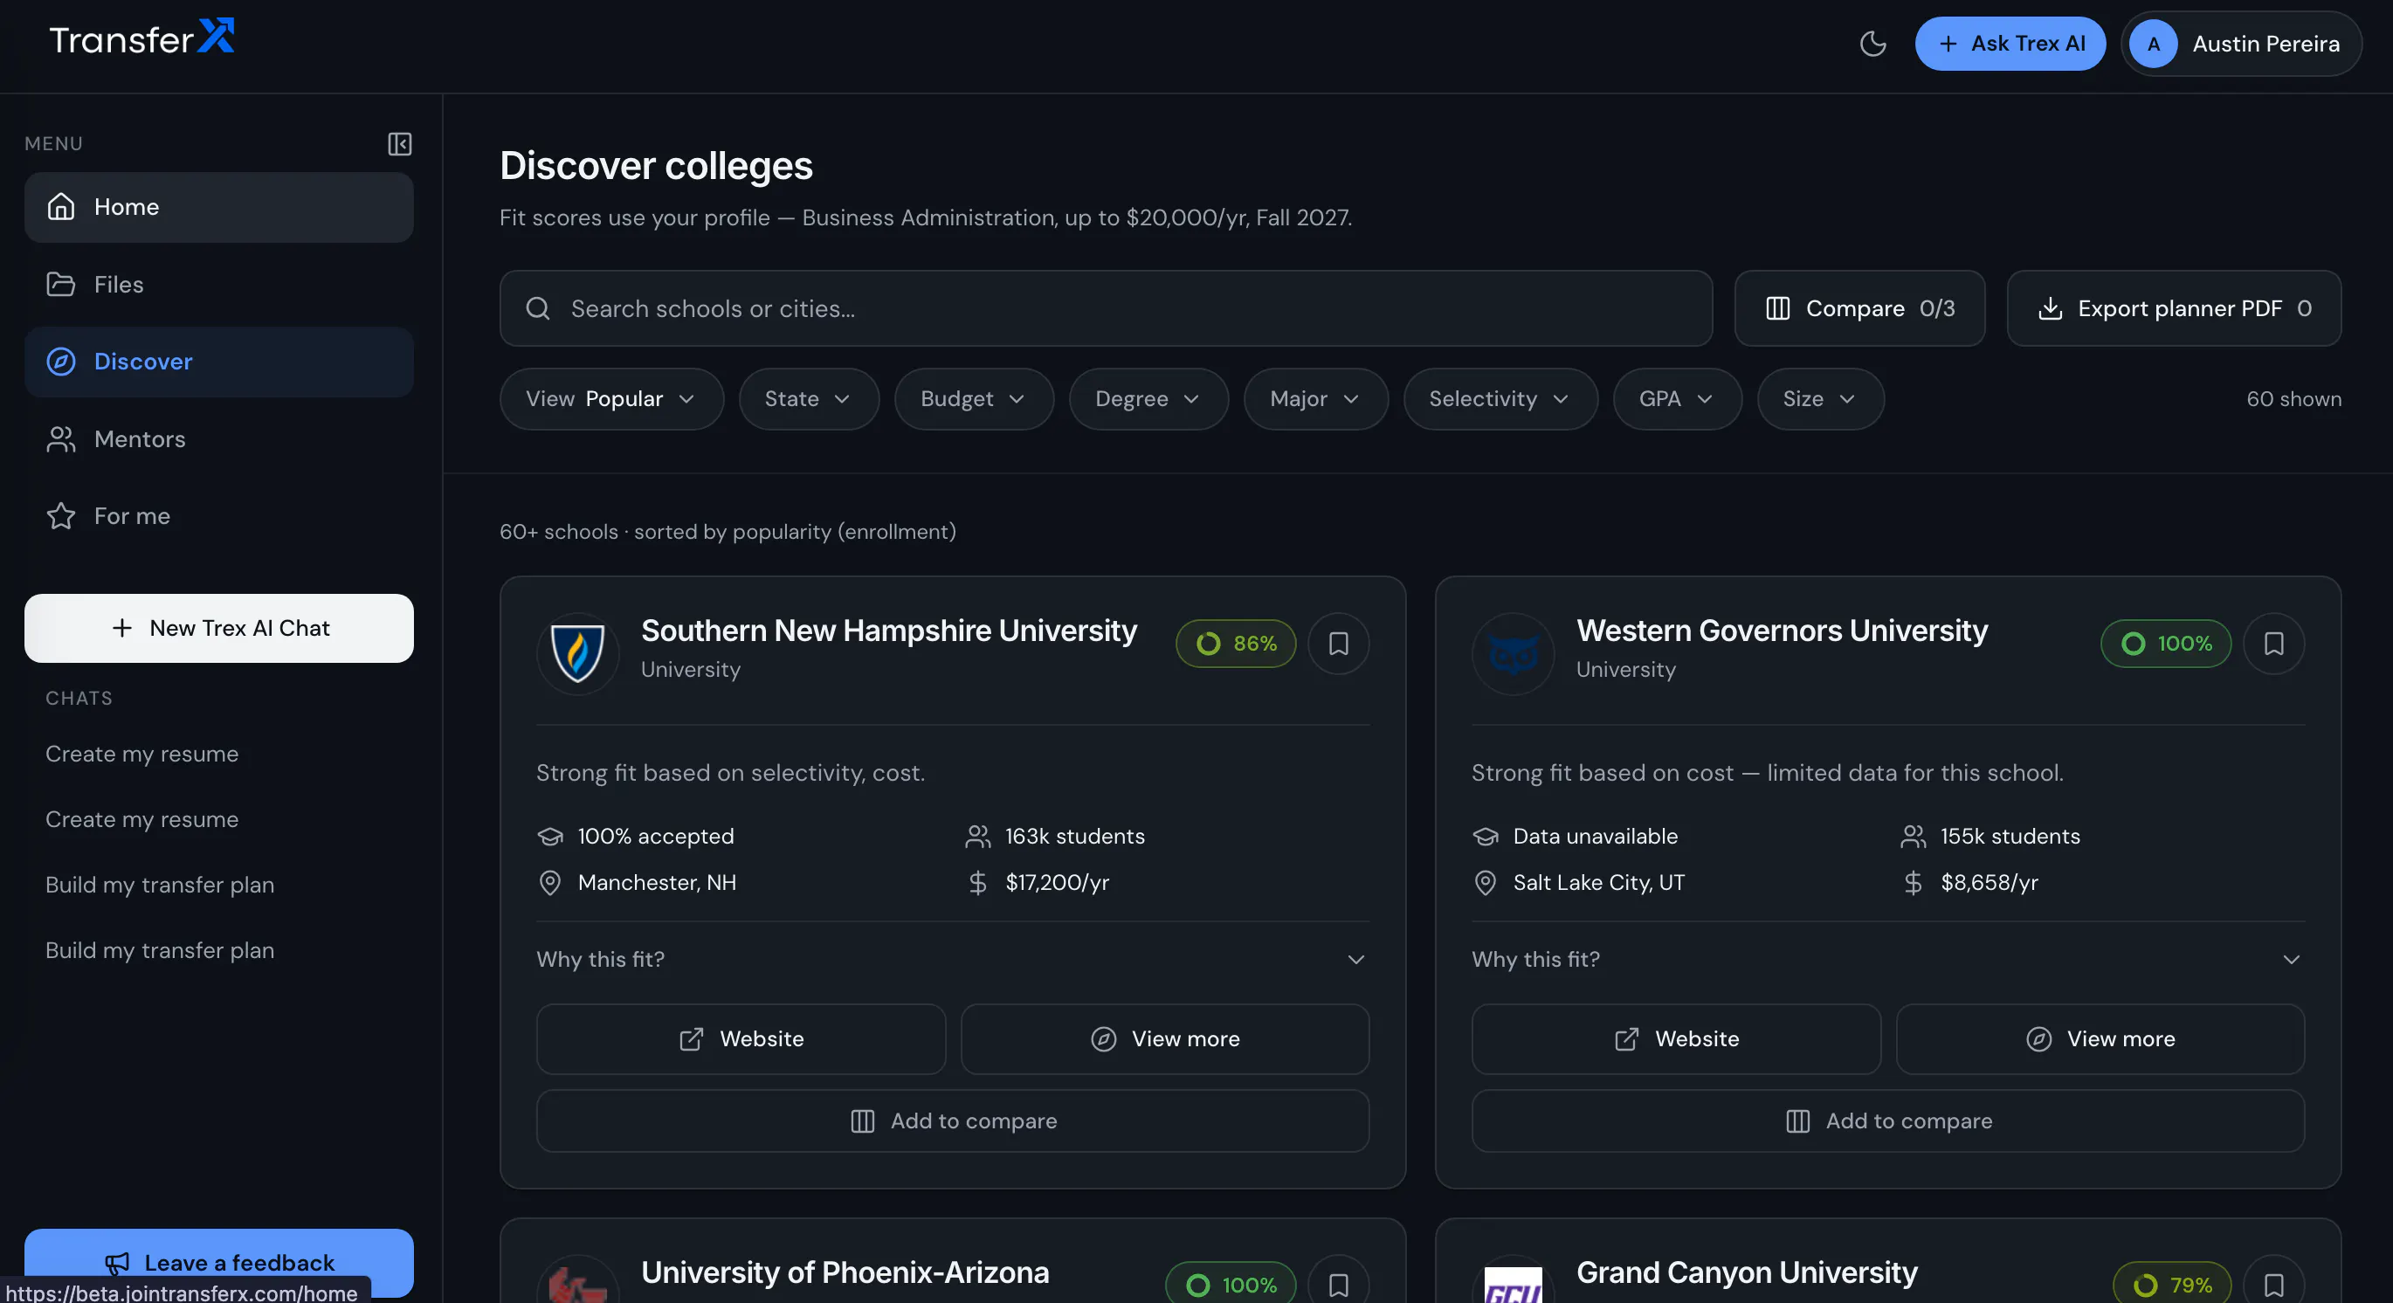Click the search magnifier icon
The width and height of the screenshot is (2393, 1303).
click(538, 308)
